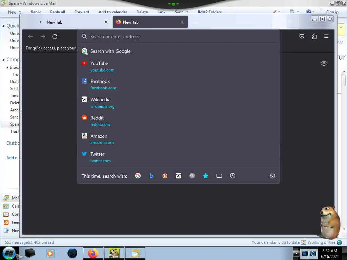Search bookmarks with the star icon
Screen dimensions: 347x260
[206, 176]
